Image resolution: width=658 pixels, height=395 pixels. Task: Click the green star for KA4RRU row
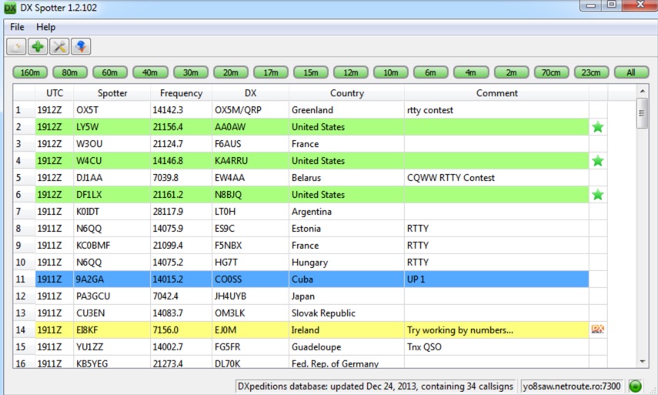(597, 161)
